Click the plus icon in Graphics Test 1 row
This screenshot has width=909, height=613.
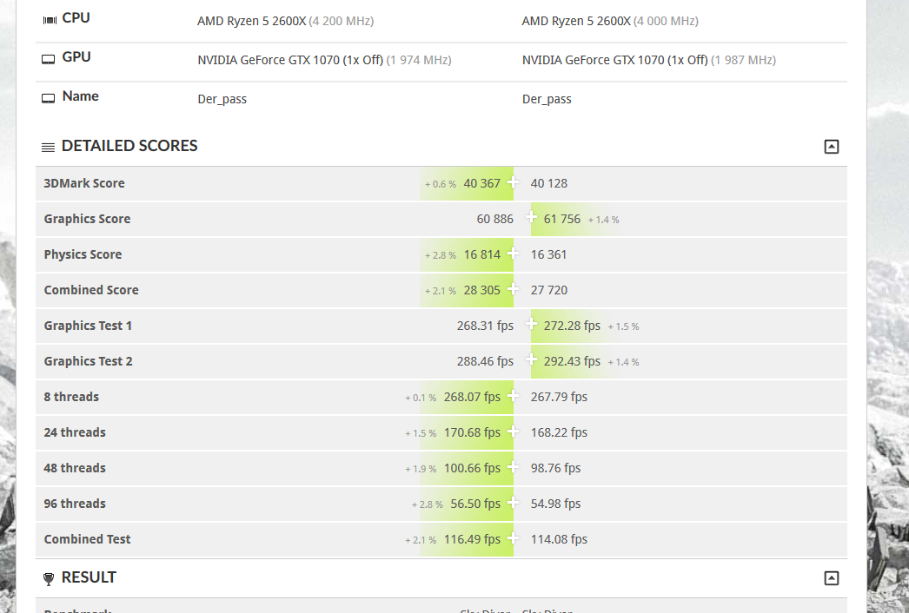click(x=531, y=325)
